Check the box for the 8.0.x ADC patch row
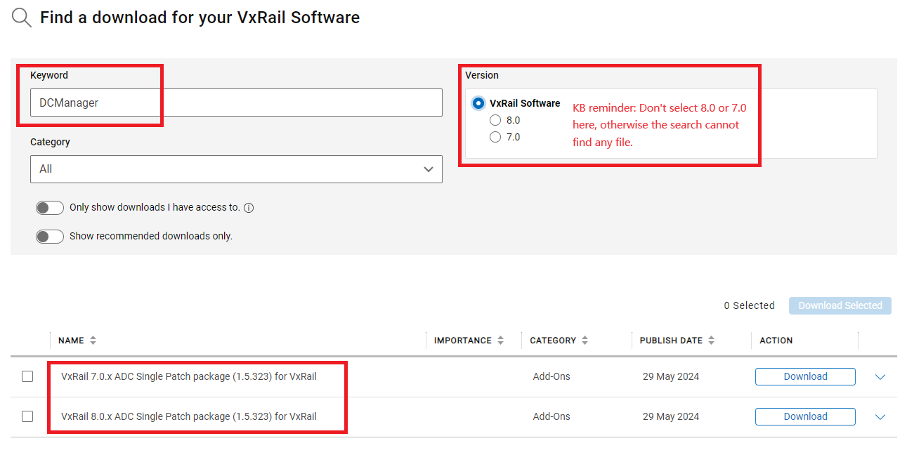907x462 pixels. point(27,416)
